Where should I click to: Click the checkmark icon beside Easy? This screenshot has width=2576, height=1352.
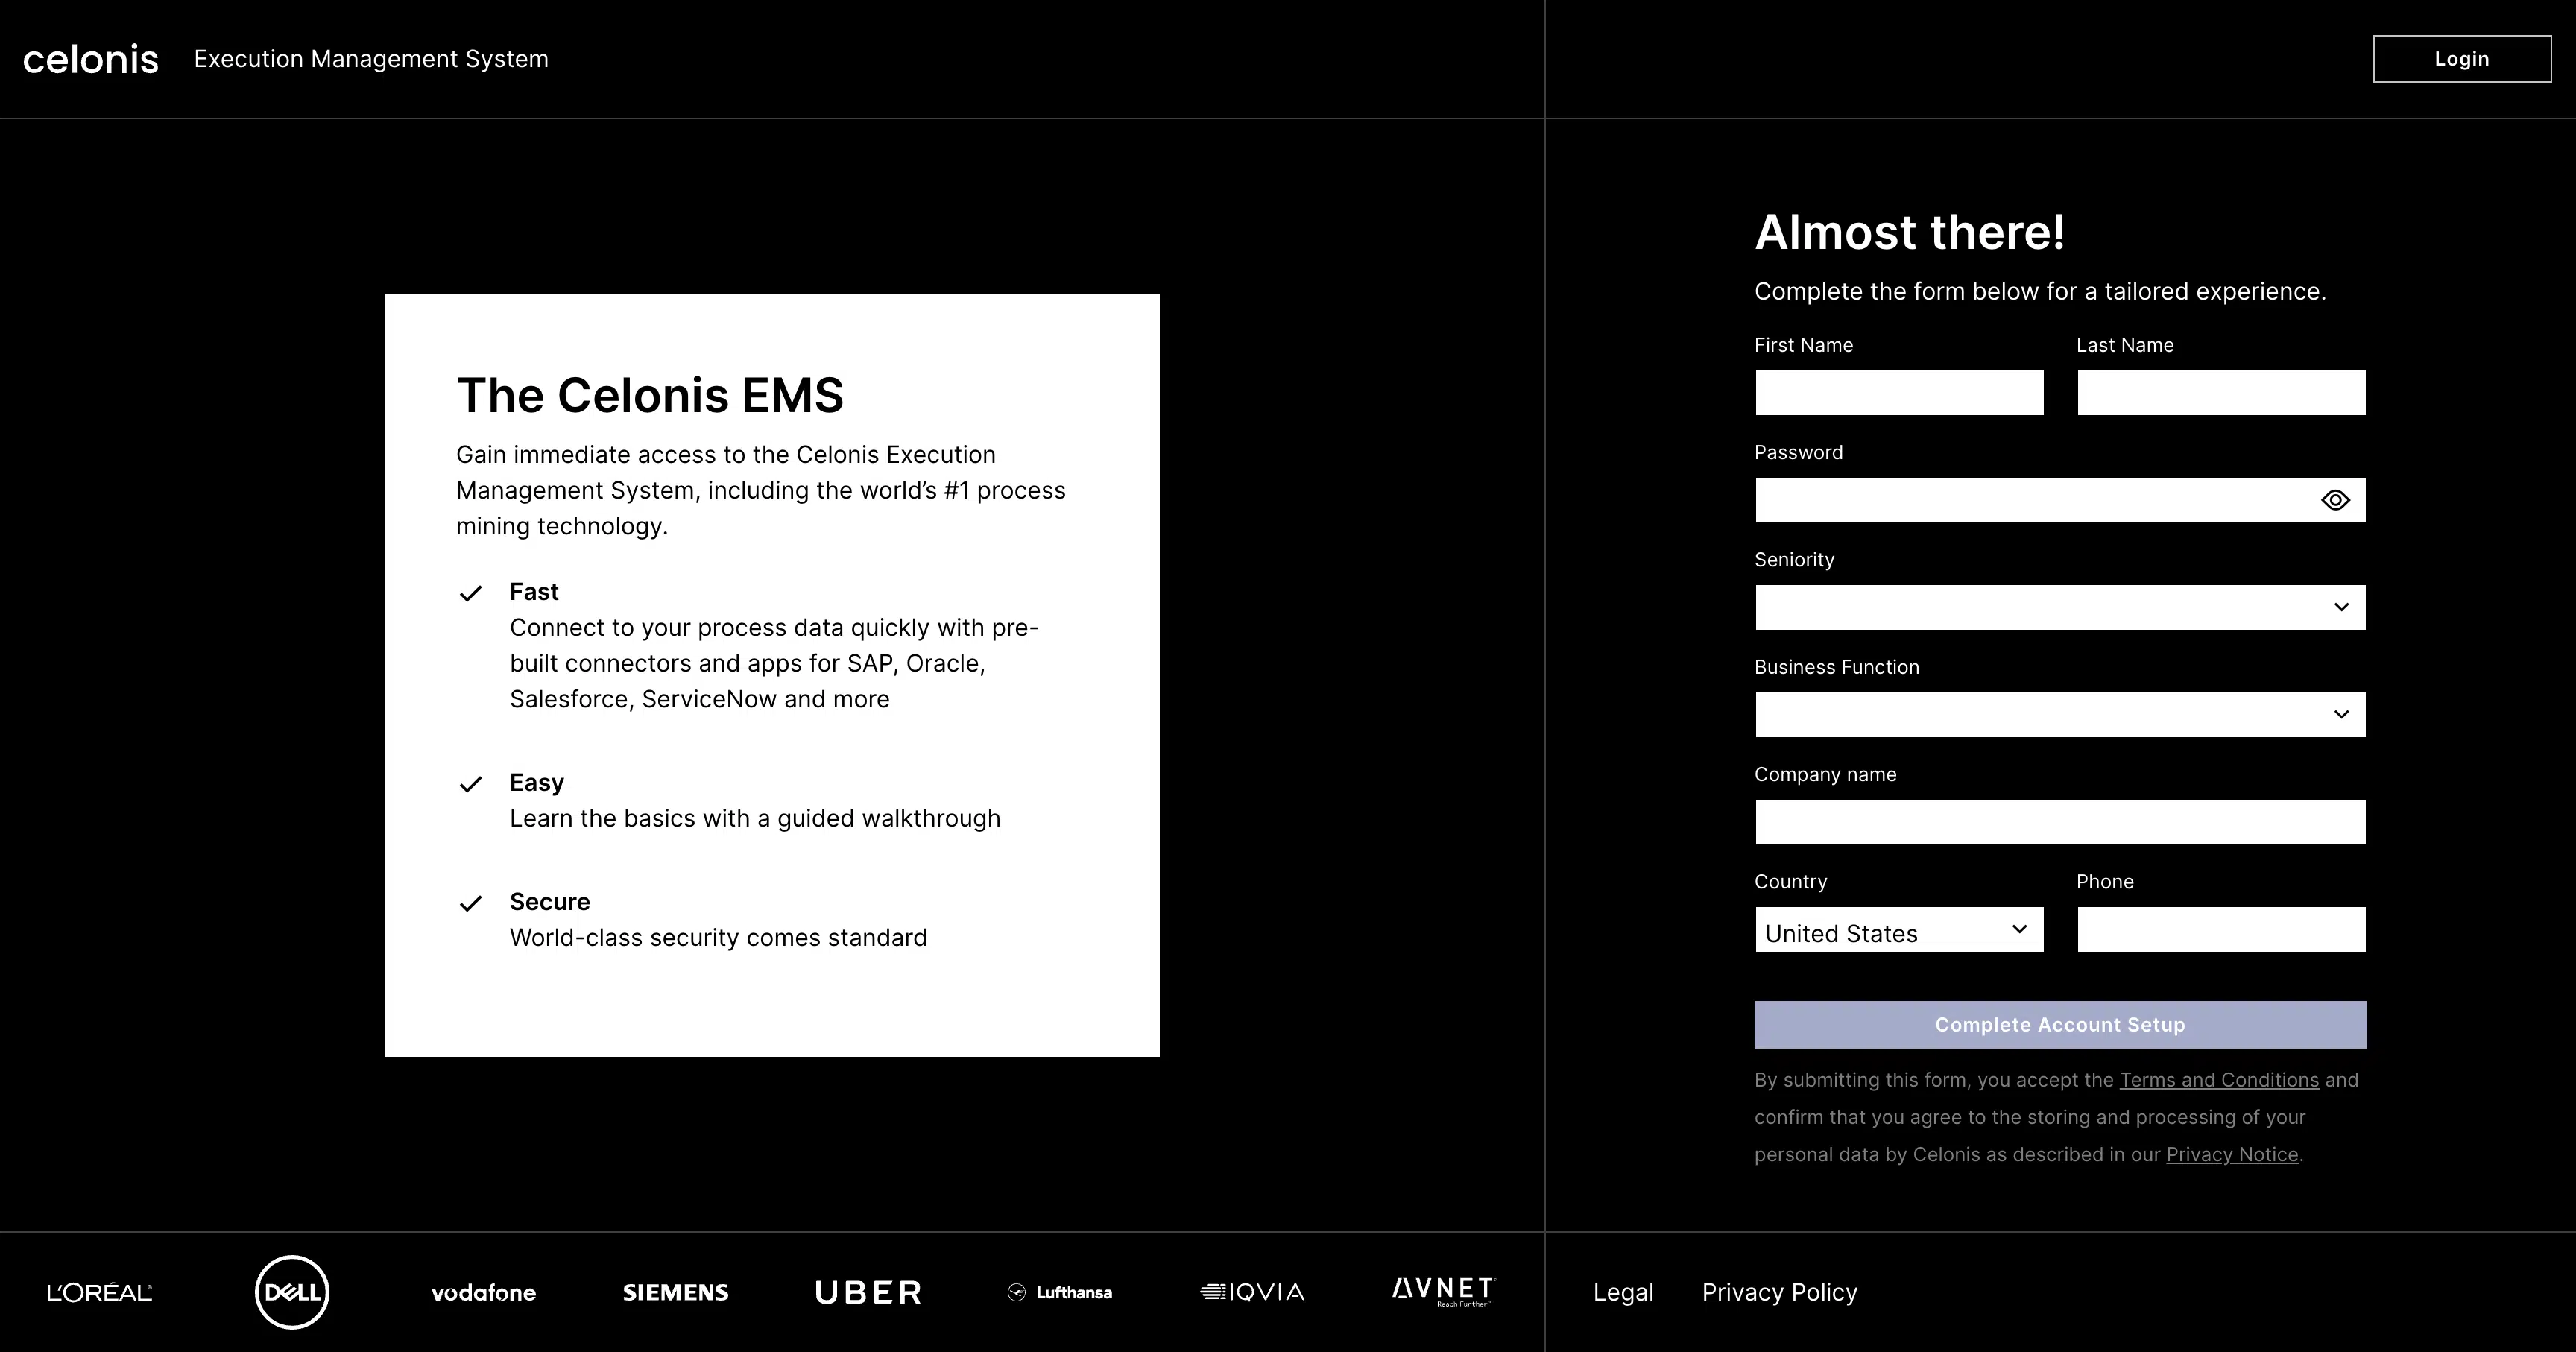(x=471, y=784)
